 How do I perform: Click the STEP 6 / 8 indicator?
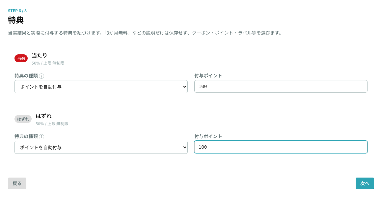17,11
